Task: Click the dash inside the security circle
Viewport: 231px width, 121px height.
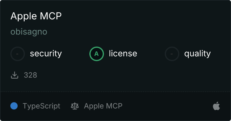Action: point(17,54)
